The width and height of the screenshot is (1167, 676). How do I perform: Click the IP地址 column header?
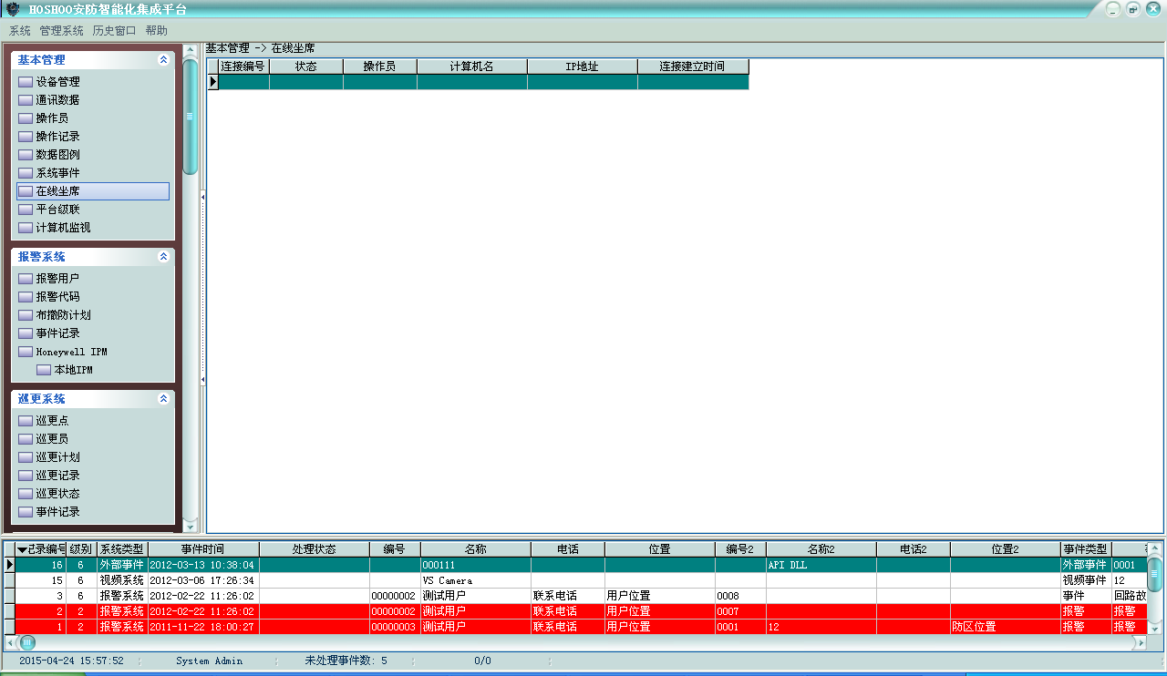click(582, 67)
